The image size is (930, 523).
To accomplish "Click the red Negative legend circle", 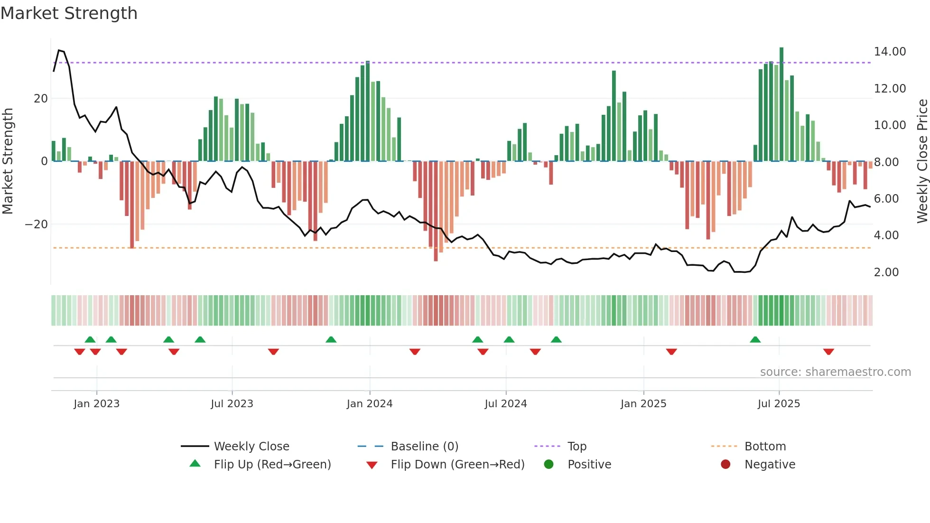I will coord(725,464).
